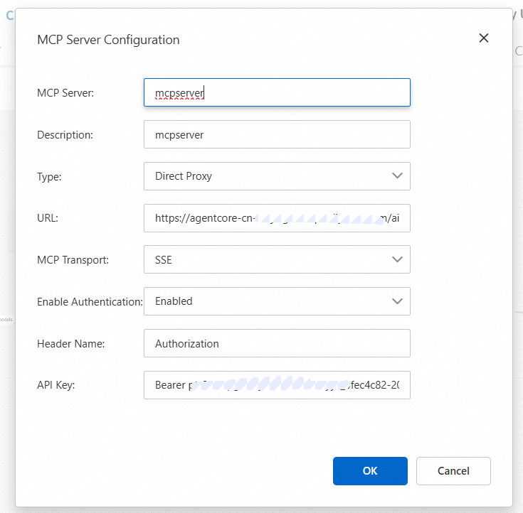Click the URL input field
523x513 pixels.
click(277, 218)
